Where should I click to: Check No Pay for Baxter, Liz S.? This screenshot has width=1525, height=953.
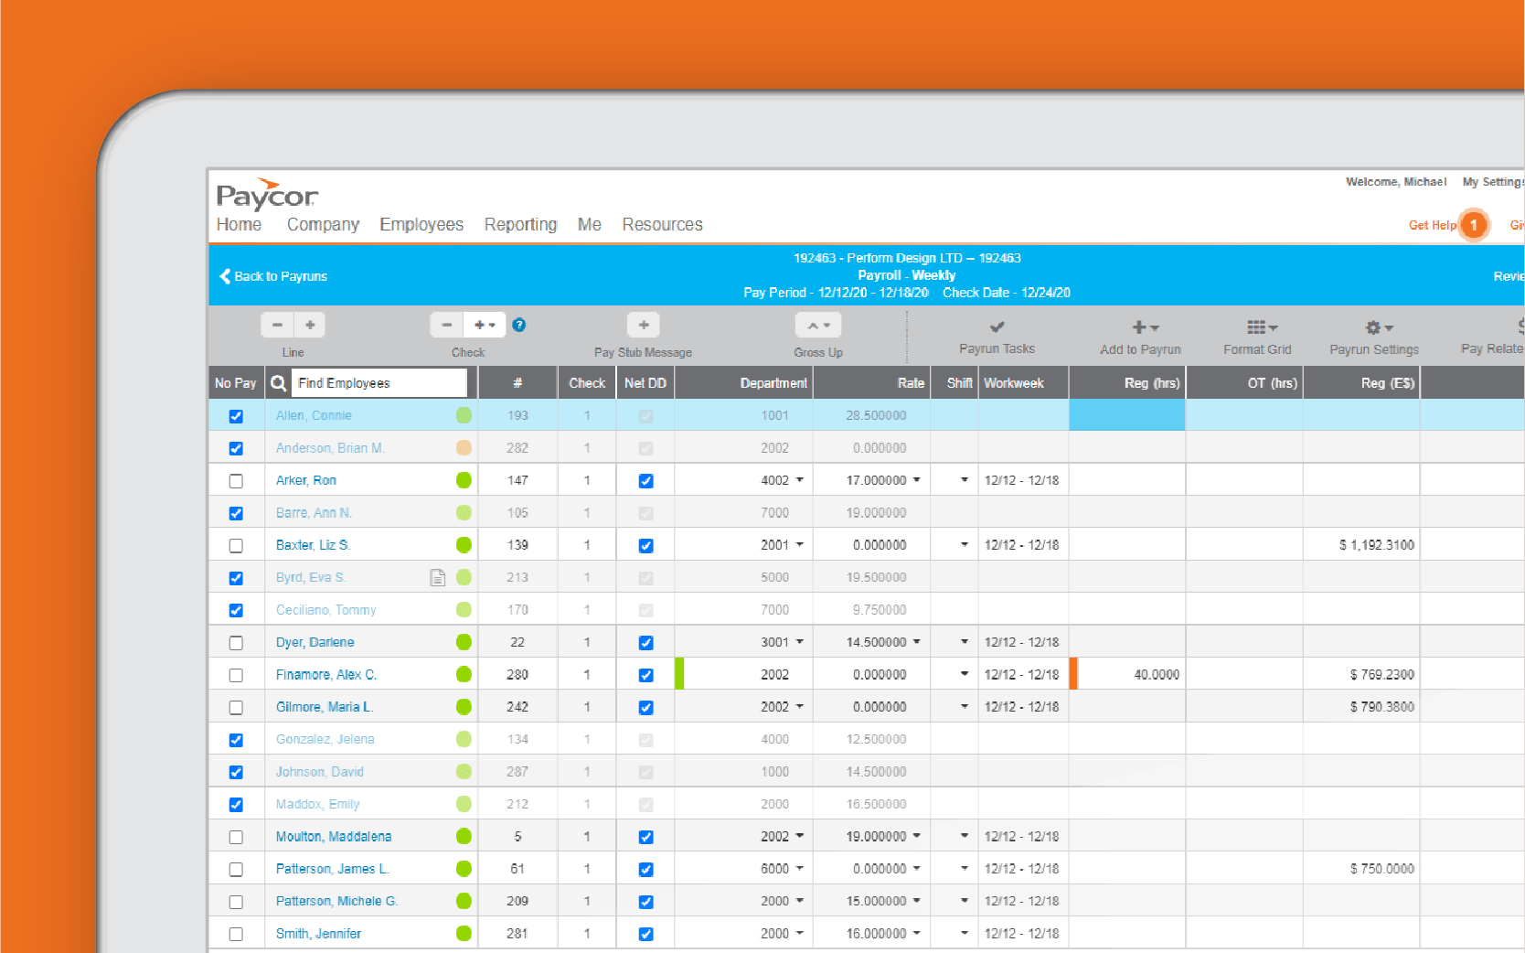pos(236,546)
